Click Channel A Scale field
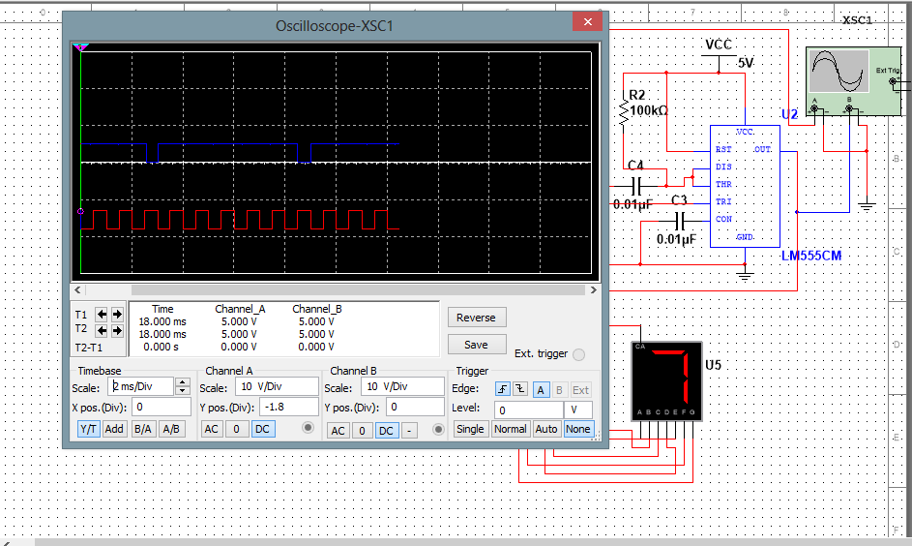 pyautogui.click(x=277, y=386)
